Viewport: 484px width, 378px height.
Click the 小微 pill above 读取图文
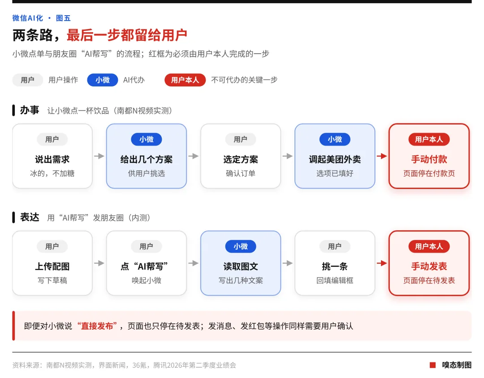[241, 246]
